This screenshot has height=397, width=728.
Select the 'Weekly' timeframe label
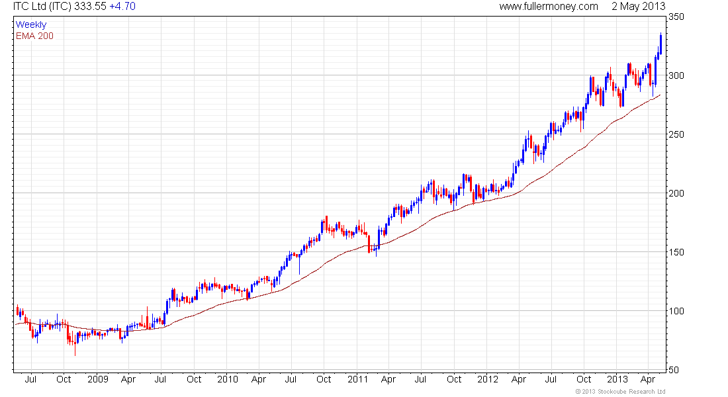pos(31,24)
